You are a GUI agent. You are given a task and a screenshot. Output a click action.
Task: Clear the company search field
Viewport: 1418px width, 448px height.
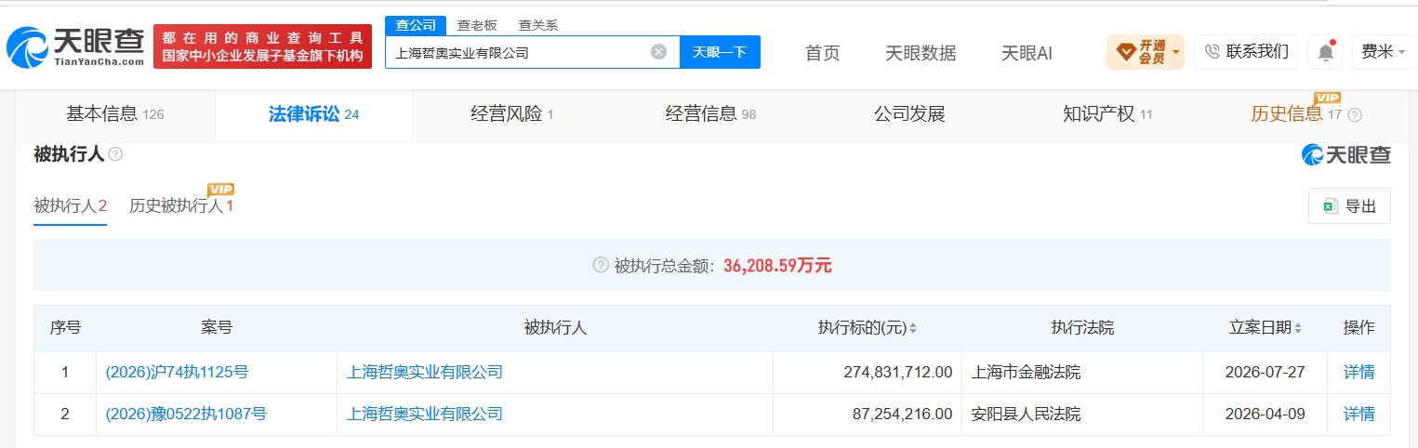point(658,52)
